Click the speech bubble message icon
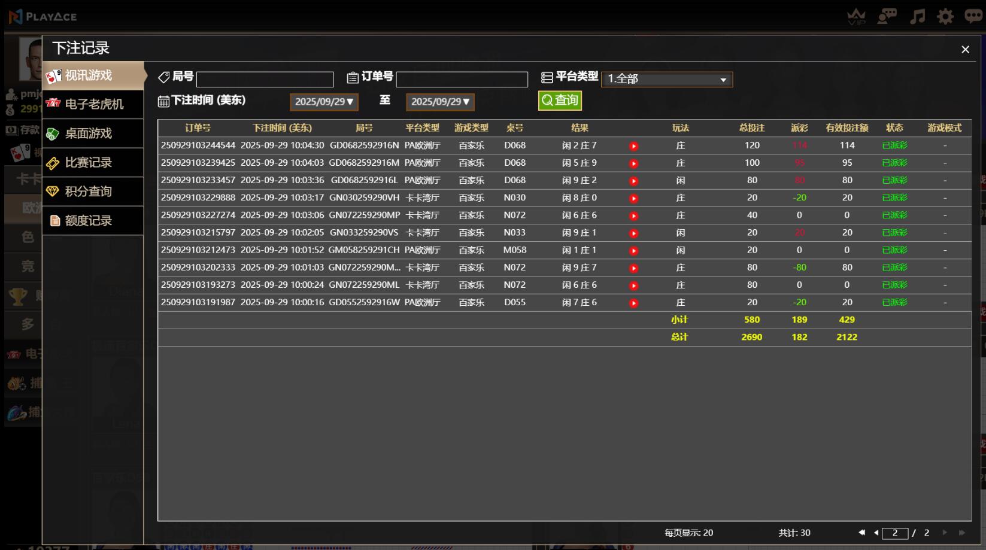 [x=973, y=16]
